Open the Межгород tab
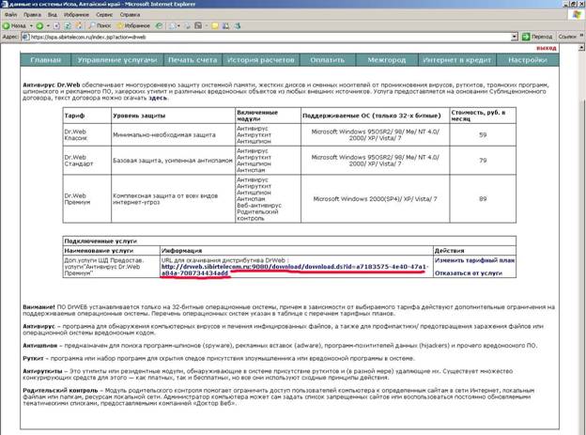The height and width of the screenshot is (435, 586). [386, 60]
